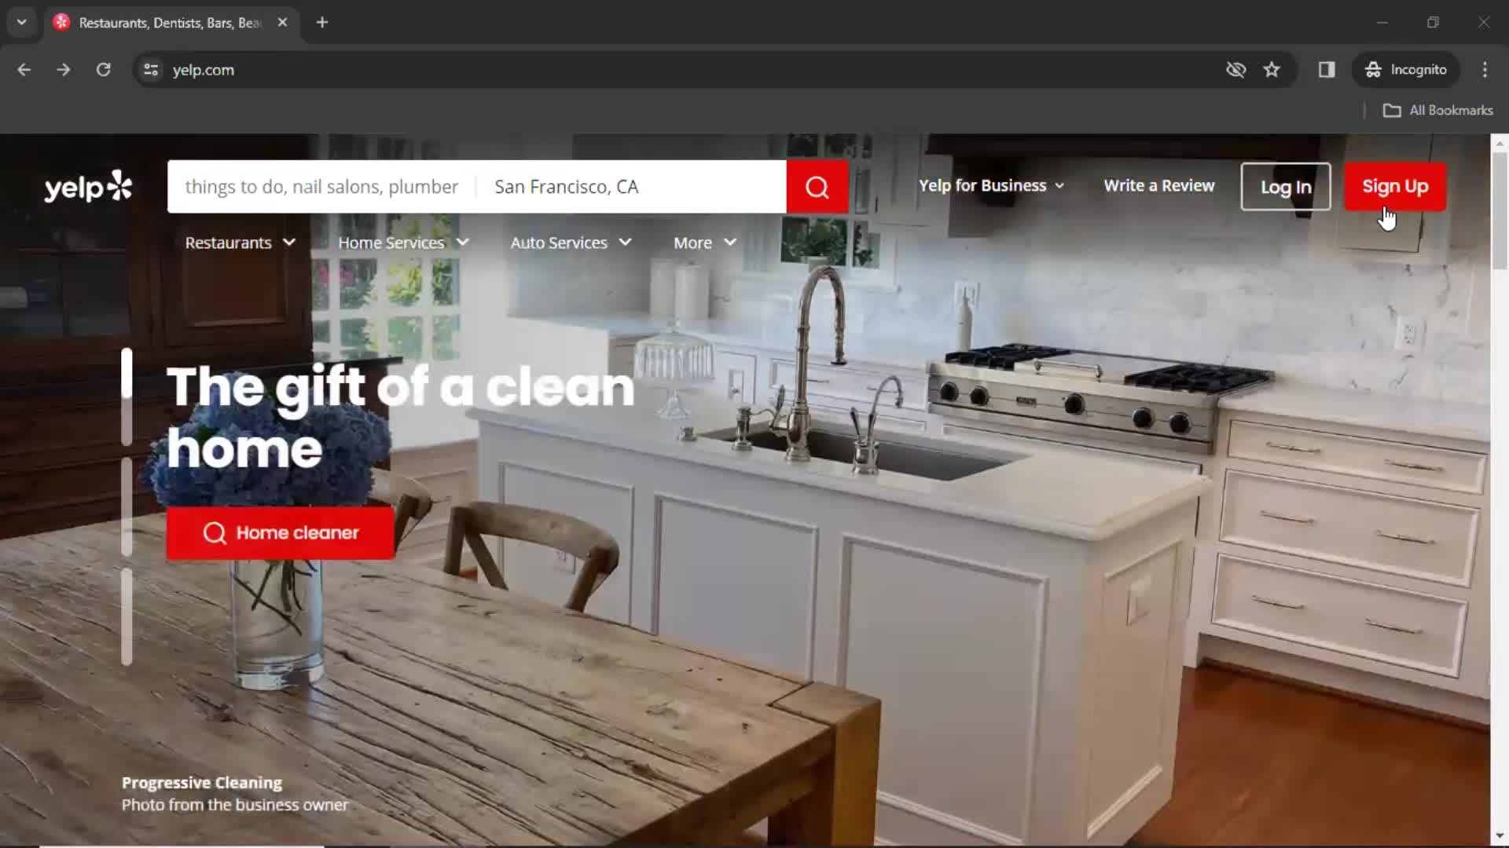Click the Yelp for Business dropdown arrow

pos(1061,185)
